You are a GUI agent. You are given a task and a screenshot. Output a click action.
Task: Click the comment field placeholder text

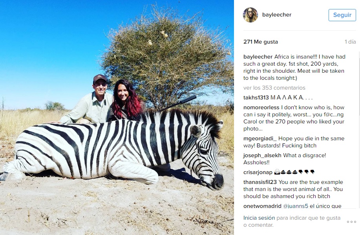pyautogui.click(x=292, y=221)
